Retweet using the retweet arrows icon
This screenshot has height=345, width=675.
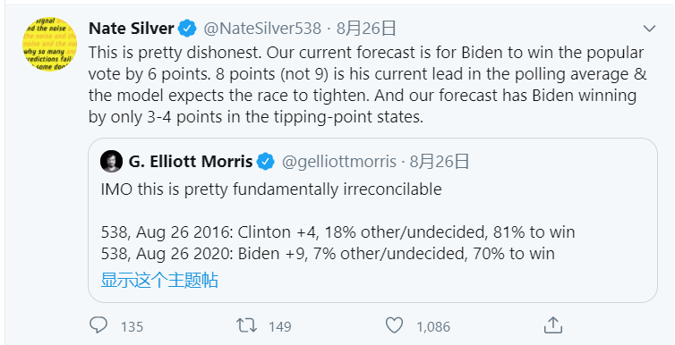pyautogui.click(x=247, y=325)
